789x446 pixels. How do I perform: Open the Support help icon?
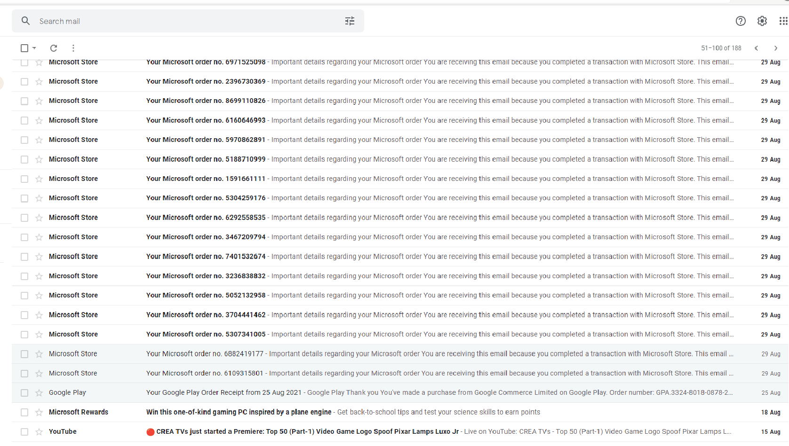[741, 21]
